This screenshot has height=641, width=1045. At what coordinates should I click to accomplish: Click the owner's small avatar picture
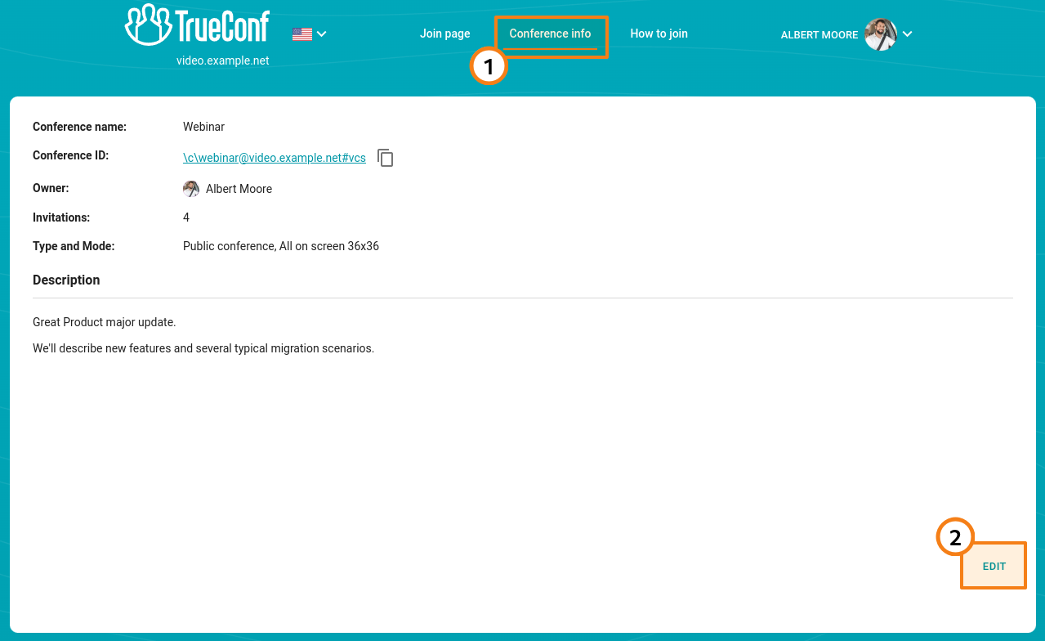tap(191, 189)
